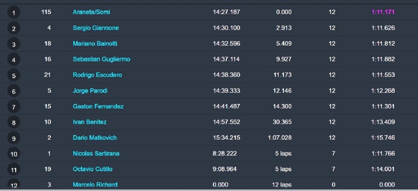Click Ivan Benitez name
The height and width of the screenshot is (191, 418).
89,122
